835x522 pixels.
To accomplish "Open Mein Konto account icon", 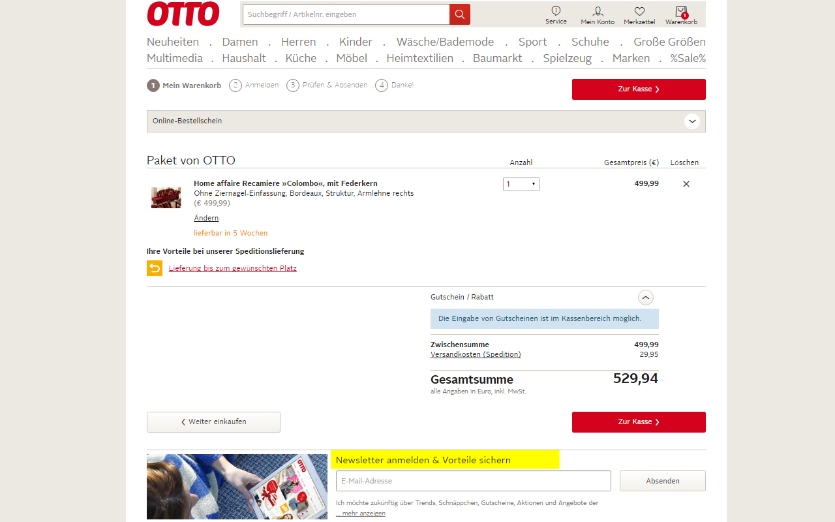I will coord(598,16).
